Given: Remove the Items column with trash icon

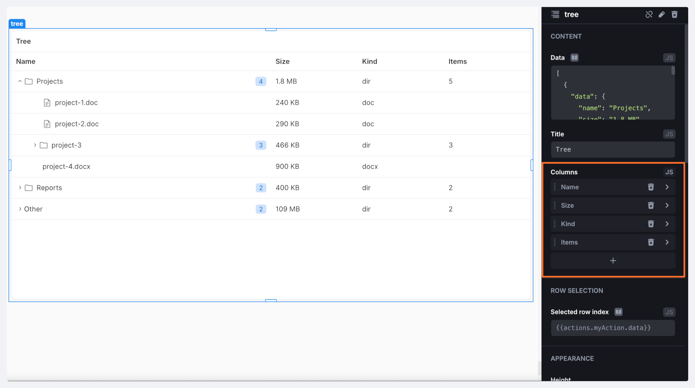Looking at the screenshot, I should 651,242.
